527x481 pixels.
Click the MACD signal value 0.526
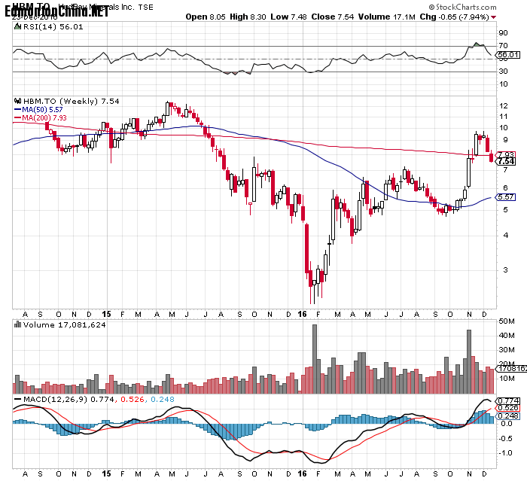132,399
